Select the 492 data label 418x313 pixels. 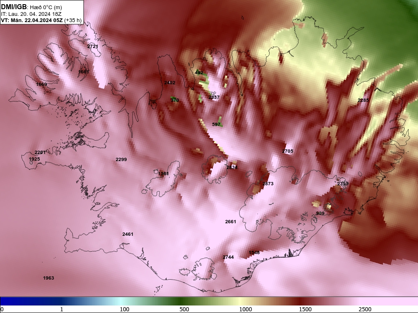pos(199,73)
